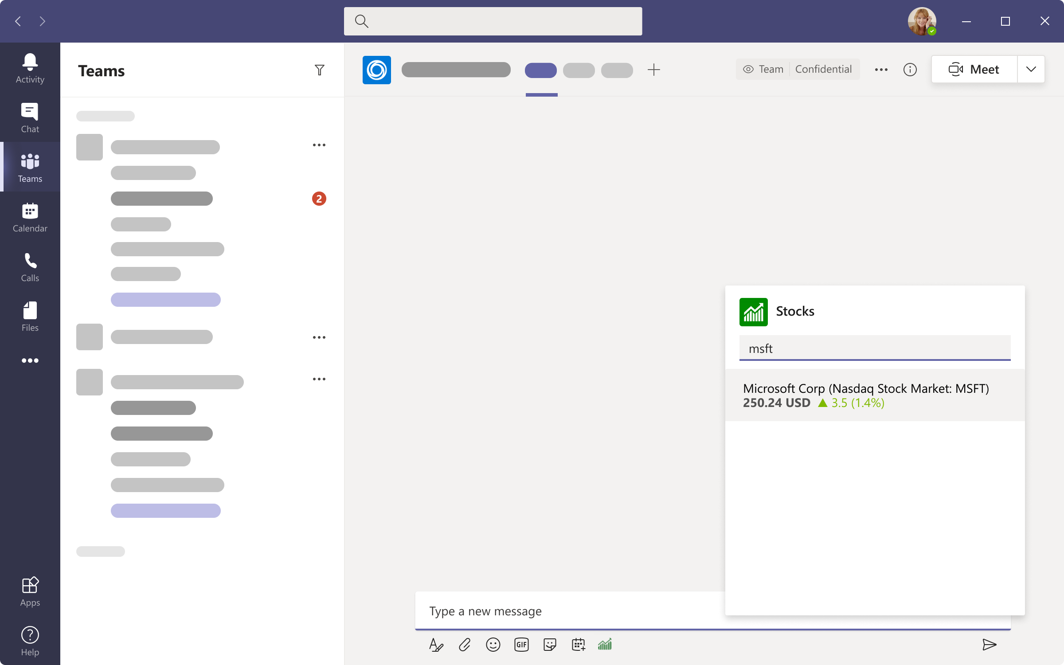The image size is (1064, 665).
Task: Click the Stocks icon below message box
Action: (x=605, y=645)
